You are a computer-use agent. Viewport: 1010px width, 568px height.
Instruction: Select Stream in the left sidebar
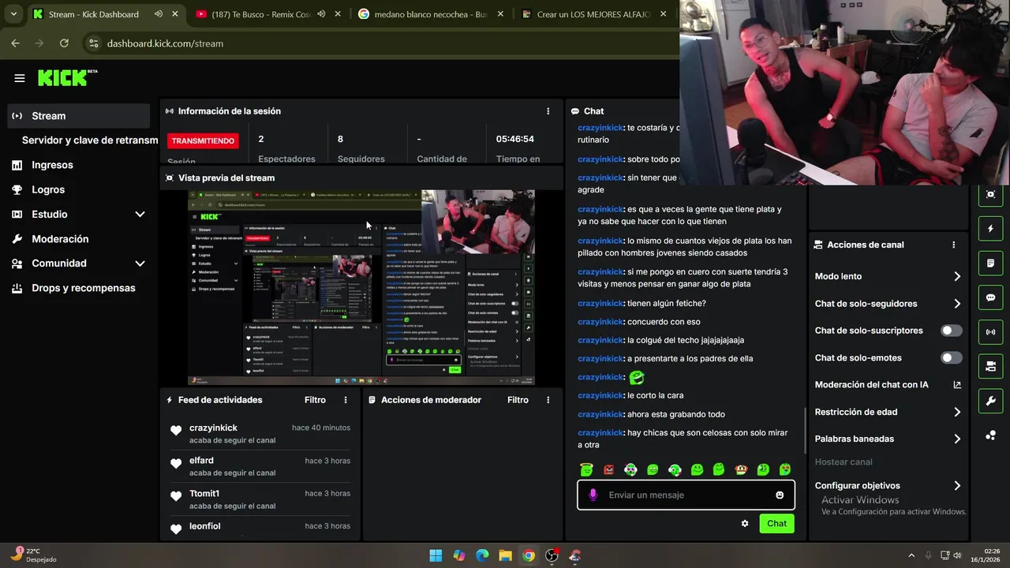[x=79, y=116]
